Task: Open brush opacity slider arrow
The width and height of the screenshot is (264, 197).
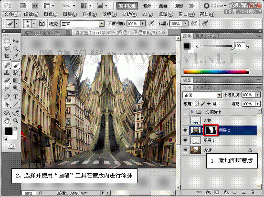Action: [x=143, y=23]
